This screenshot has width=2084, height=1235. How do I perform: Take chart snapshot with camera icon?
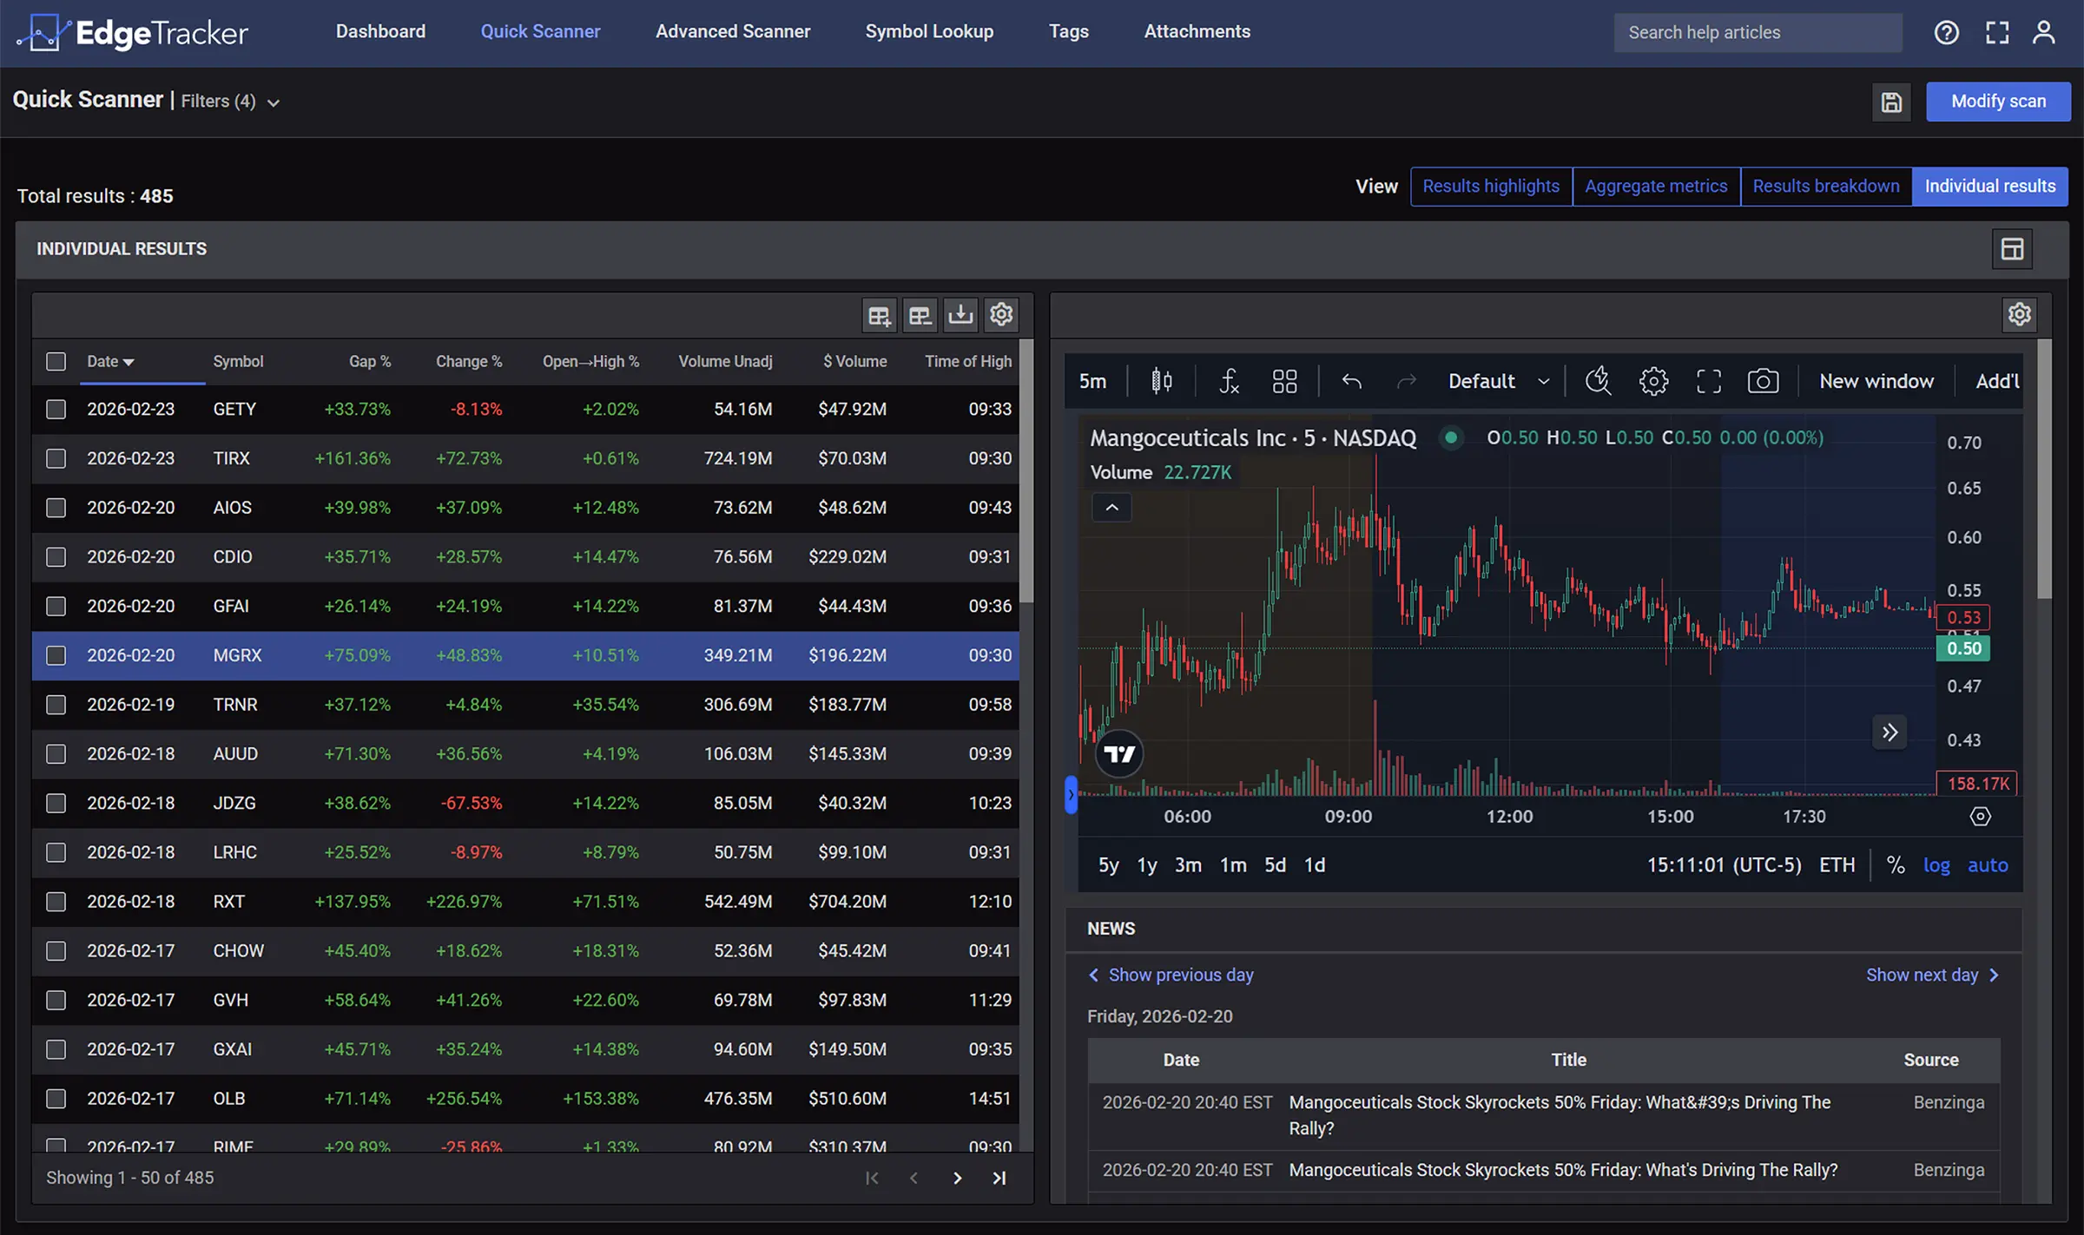click(1762, 381)
